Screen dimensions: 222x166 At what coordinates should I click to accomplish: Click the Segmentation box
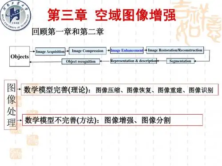coord(180,61)
